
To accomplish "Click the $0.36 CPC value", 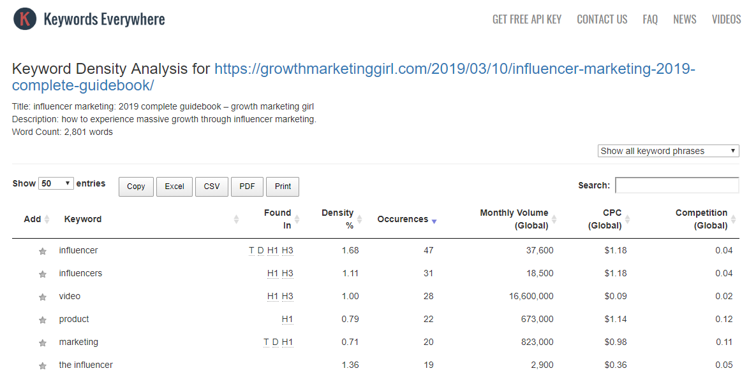I will [616, 365].
